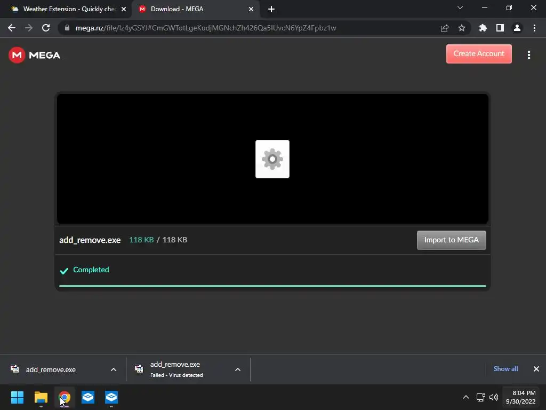Expand options for first add_remove.exe download
The height and width of the screenshot is (410, 546).
[x=114, y=369]
